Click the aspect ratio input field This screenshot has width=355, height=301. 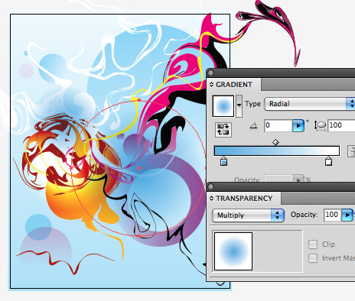click(x=341, y=125)
